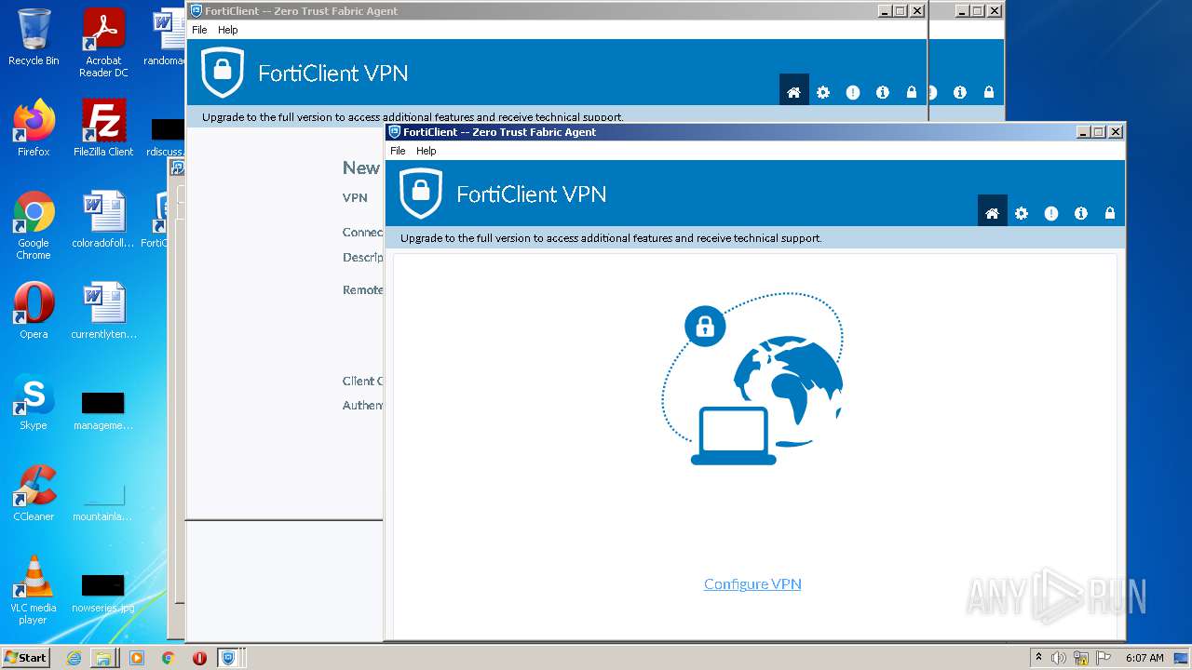Select the nowseries.jpg desktop file

pyautogui.click(x=103, y=592)
